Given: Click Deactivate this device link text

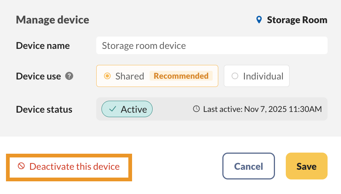Looking at the screenshot, I should tap(75, 166).
